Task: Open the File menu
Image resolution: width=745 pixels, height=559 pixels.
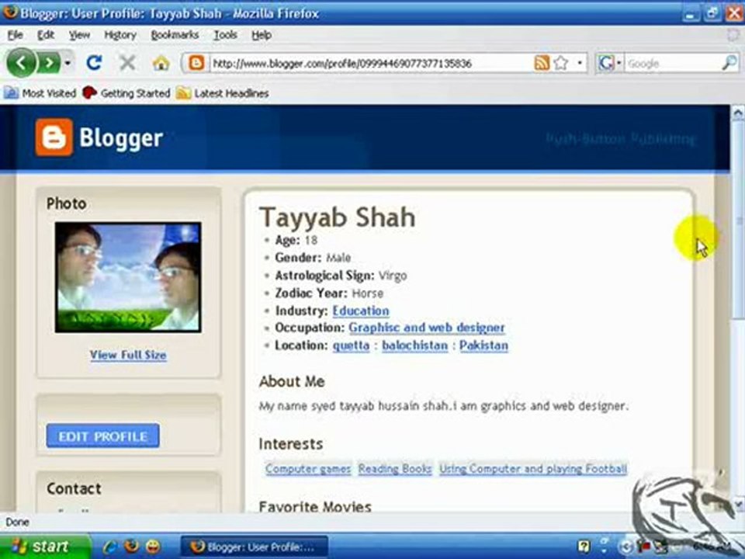Action: tap(16, 35)
